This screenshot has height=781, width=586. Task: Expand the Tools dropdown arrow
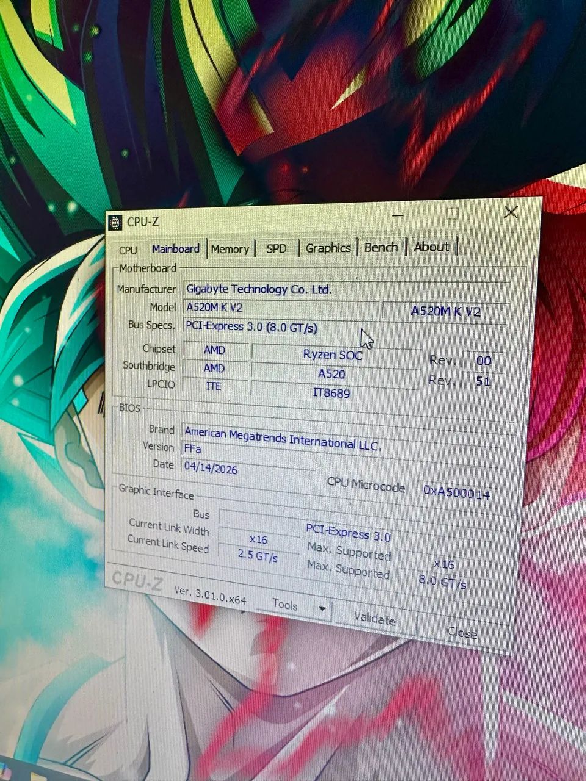pyautogui.click(x=322, y=609)
